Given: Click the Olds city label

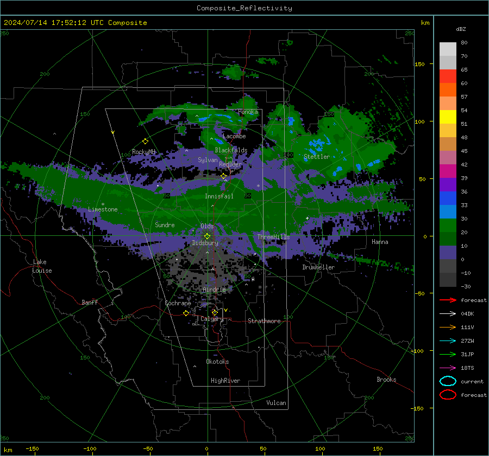Looking at the screenshot, I should pos(207,226).
